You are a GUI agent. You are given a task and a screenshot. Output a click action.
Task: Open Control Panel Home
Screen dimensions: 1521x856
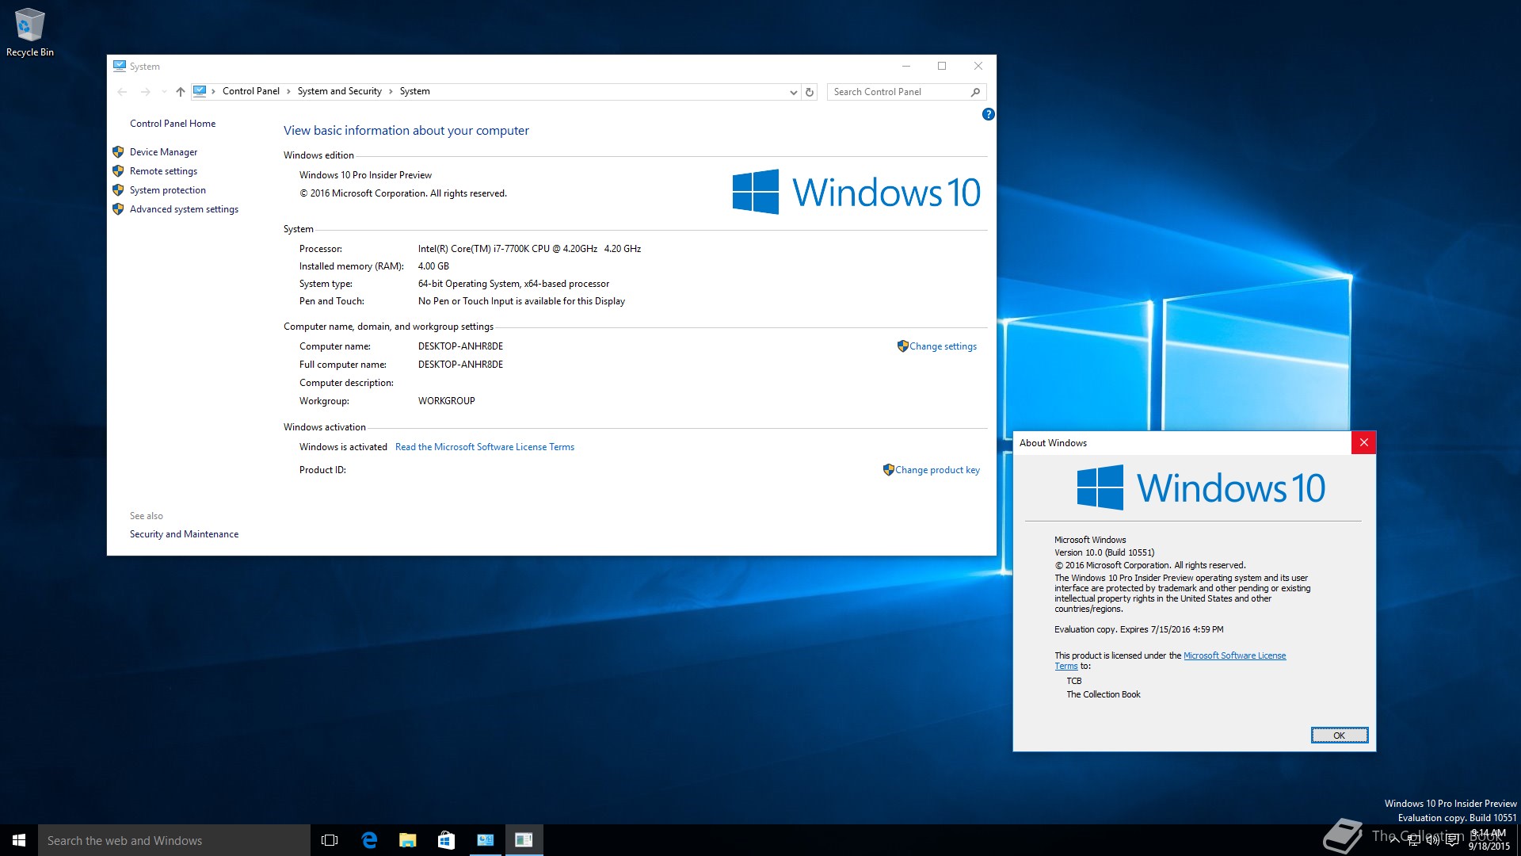pyautogui.click(x=173, y=123)
